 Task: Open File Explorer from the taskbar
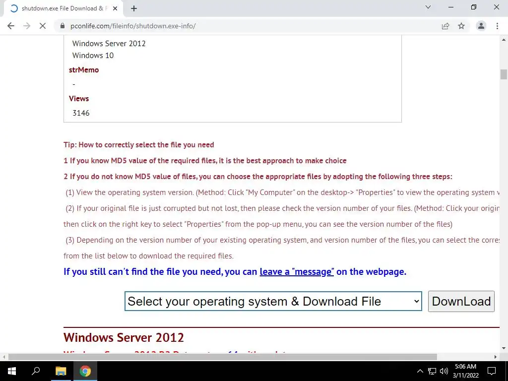click(x=61, y=371)
